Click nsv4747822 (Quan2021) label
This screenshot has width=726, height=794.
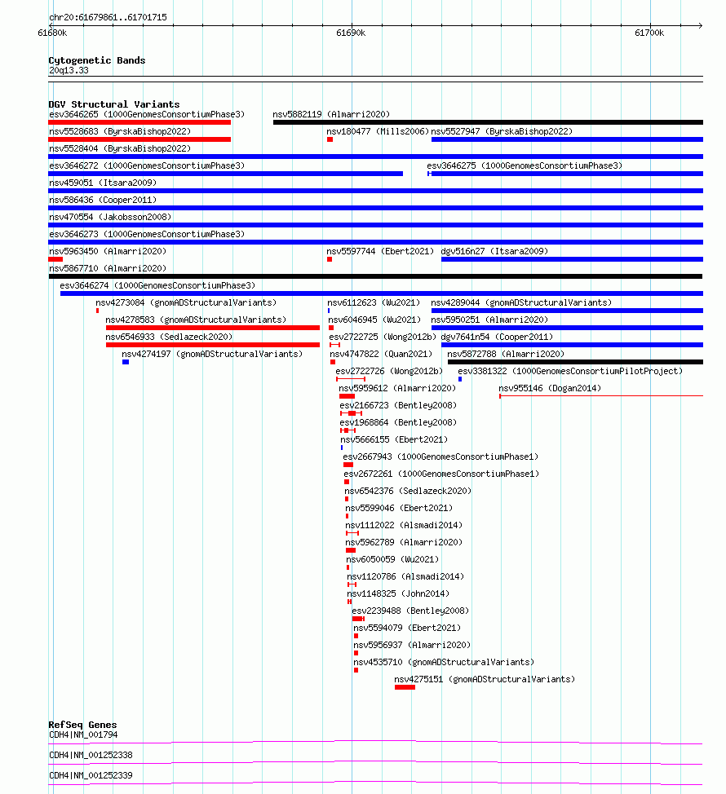(381, 355)
